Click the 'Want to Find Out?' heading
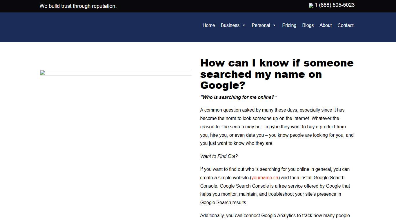The image size is (396, 222). (x=219, y=156)
